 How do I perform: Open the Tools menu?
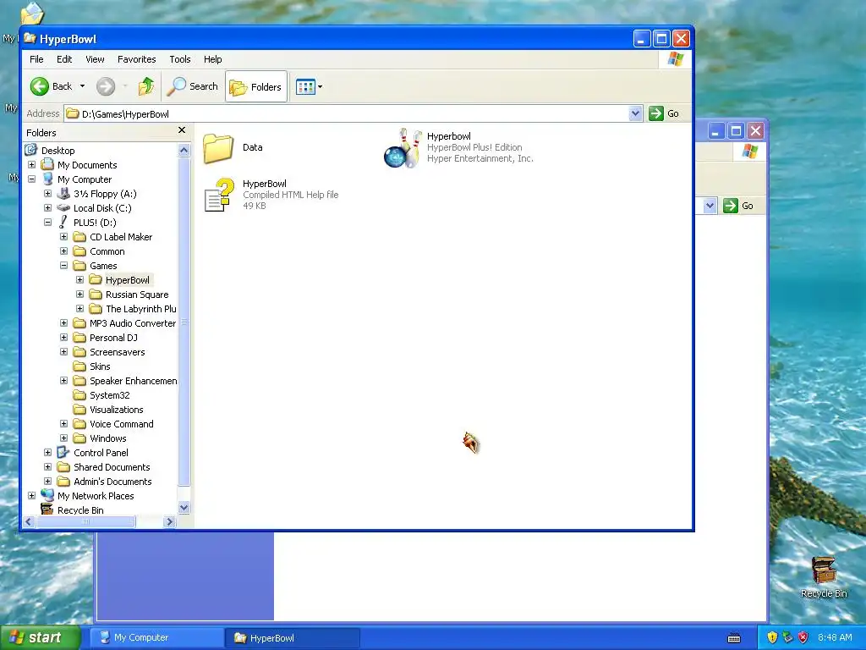click(179, 59)
